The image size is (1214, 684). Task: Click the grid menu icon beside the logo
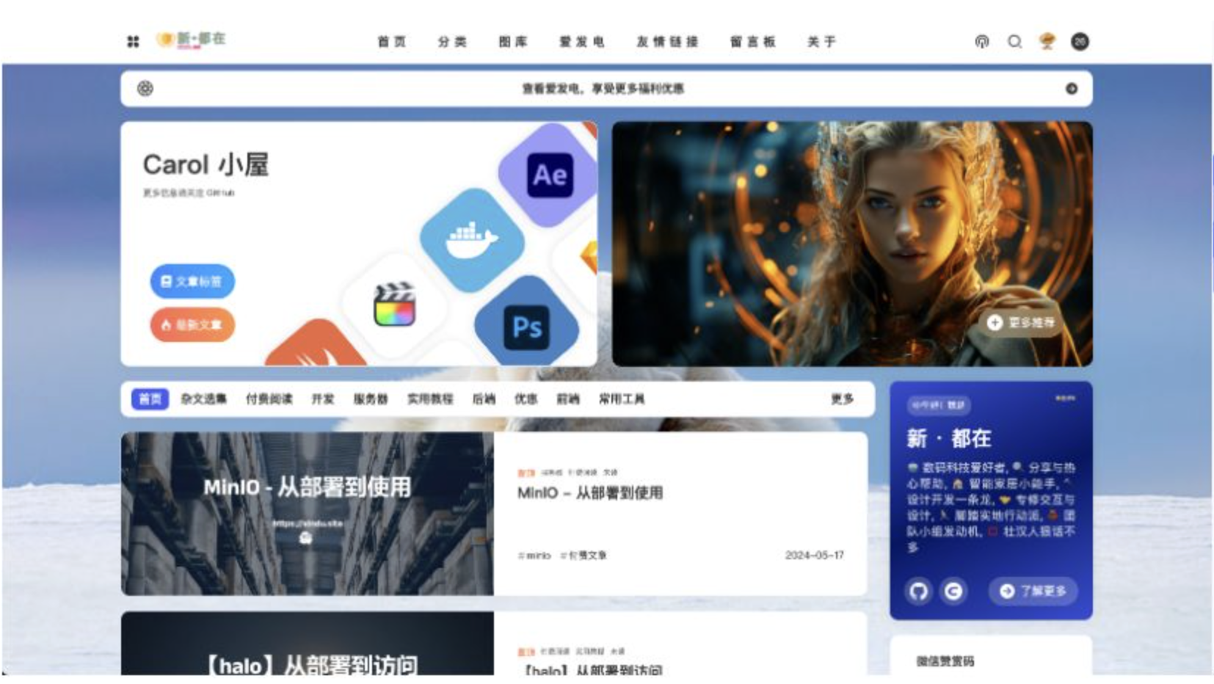(134, 43)
